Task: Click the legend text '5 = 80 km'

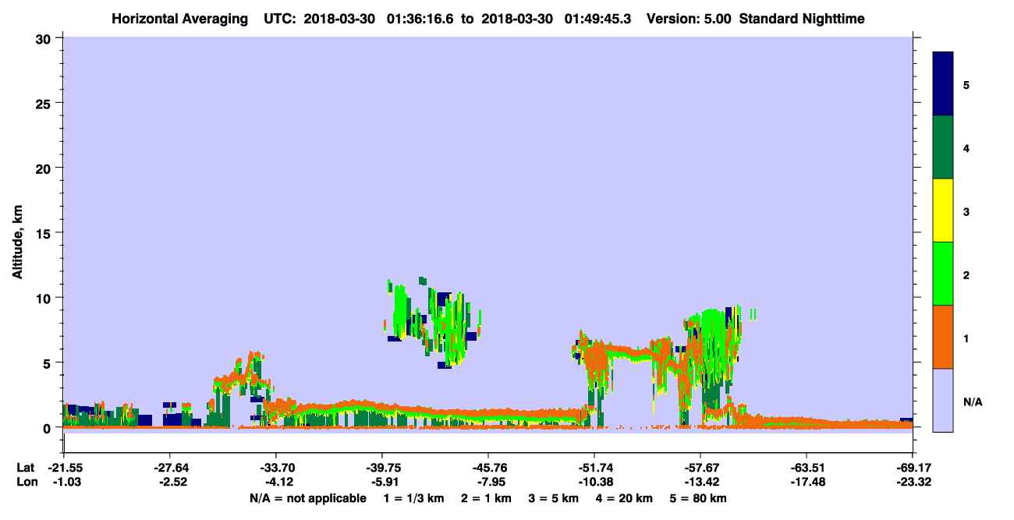Action: (x=699, y=498)
